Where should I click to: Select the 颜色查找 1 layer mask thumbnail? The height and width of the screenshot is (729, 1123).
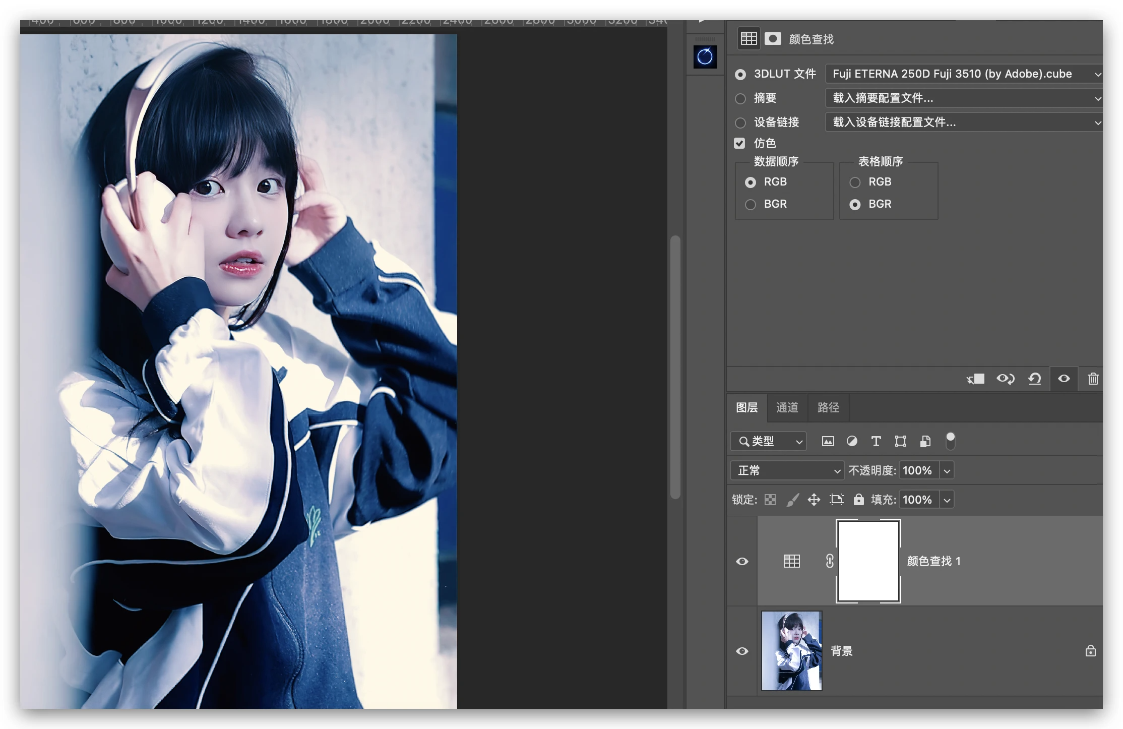coord(868,561)
